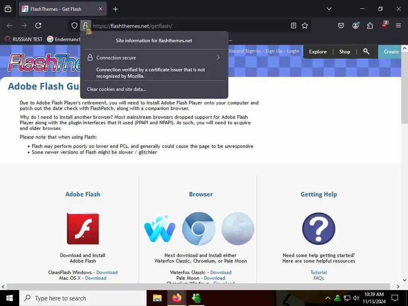The image size is (408, 306).
Task: Close the FlashThemes - Get Flash tab
Action: coord(100,9)
